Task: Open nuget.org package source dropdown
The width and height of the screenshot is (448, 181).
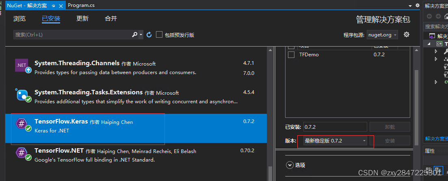Action: coord(382,35)
